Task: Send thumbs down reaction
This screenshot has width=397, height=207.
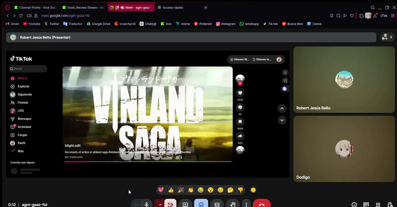Action: click(240, 190)
